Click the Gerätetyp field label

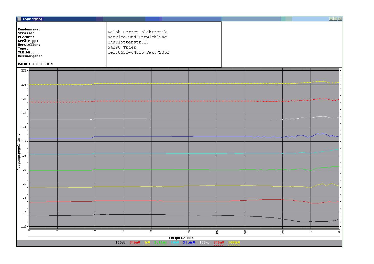28,41
